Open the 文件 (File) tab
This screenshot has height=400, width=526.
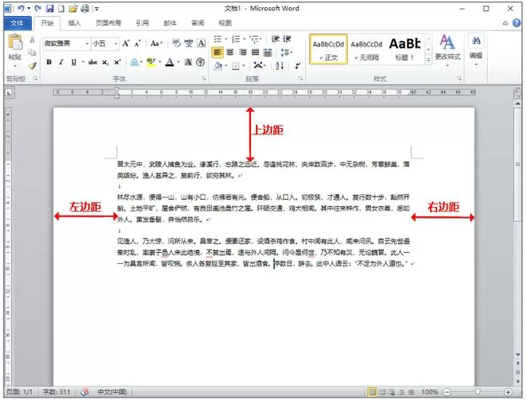pos(17,23)
